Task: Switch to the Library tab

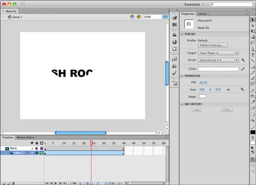Action: point(202,14)
